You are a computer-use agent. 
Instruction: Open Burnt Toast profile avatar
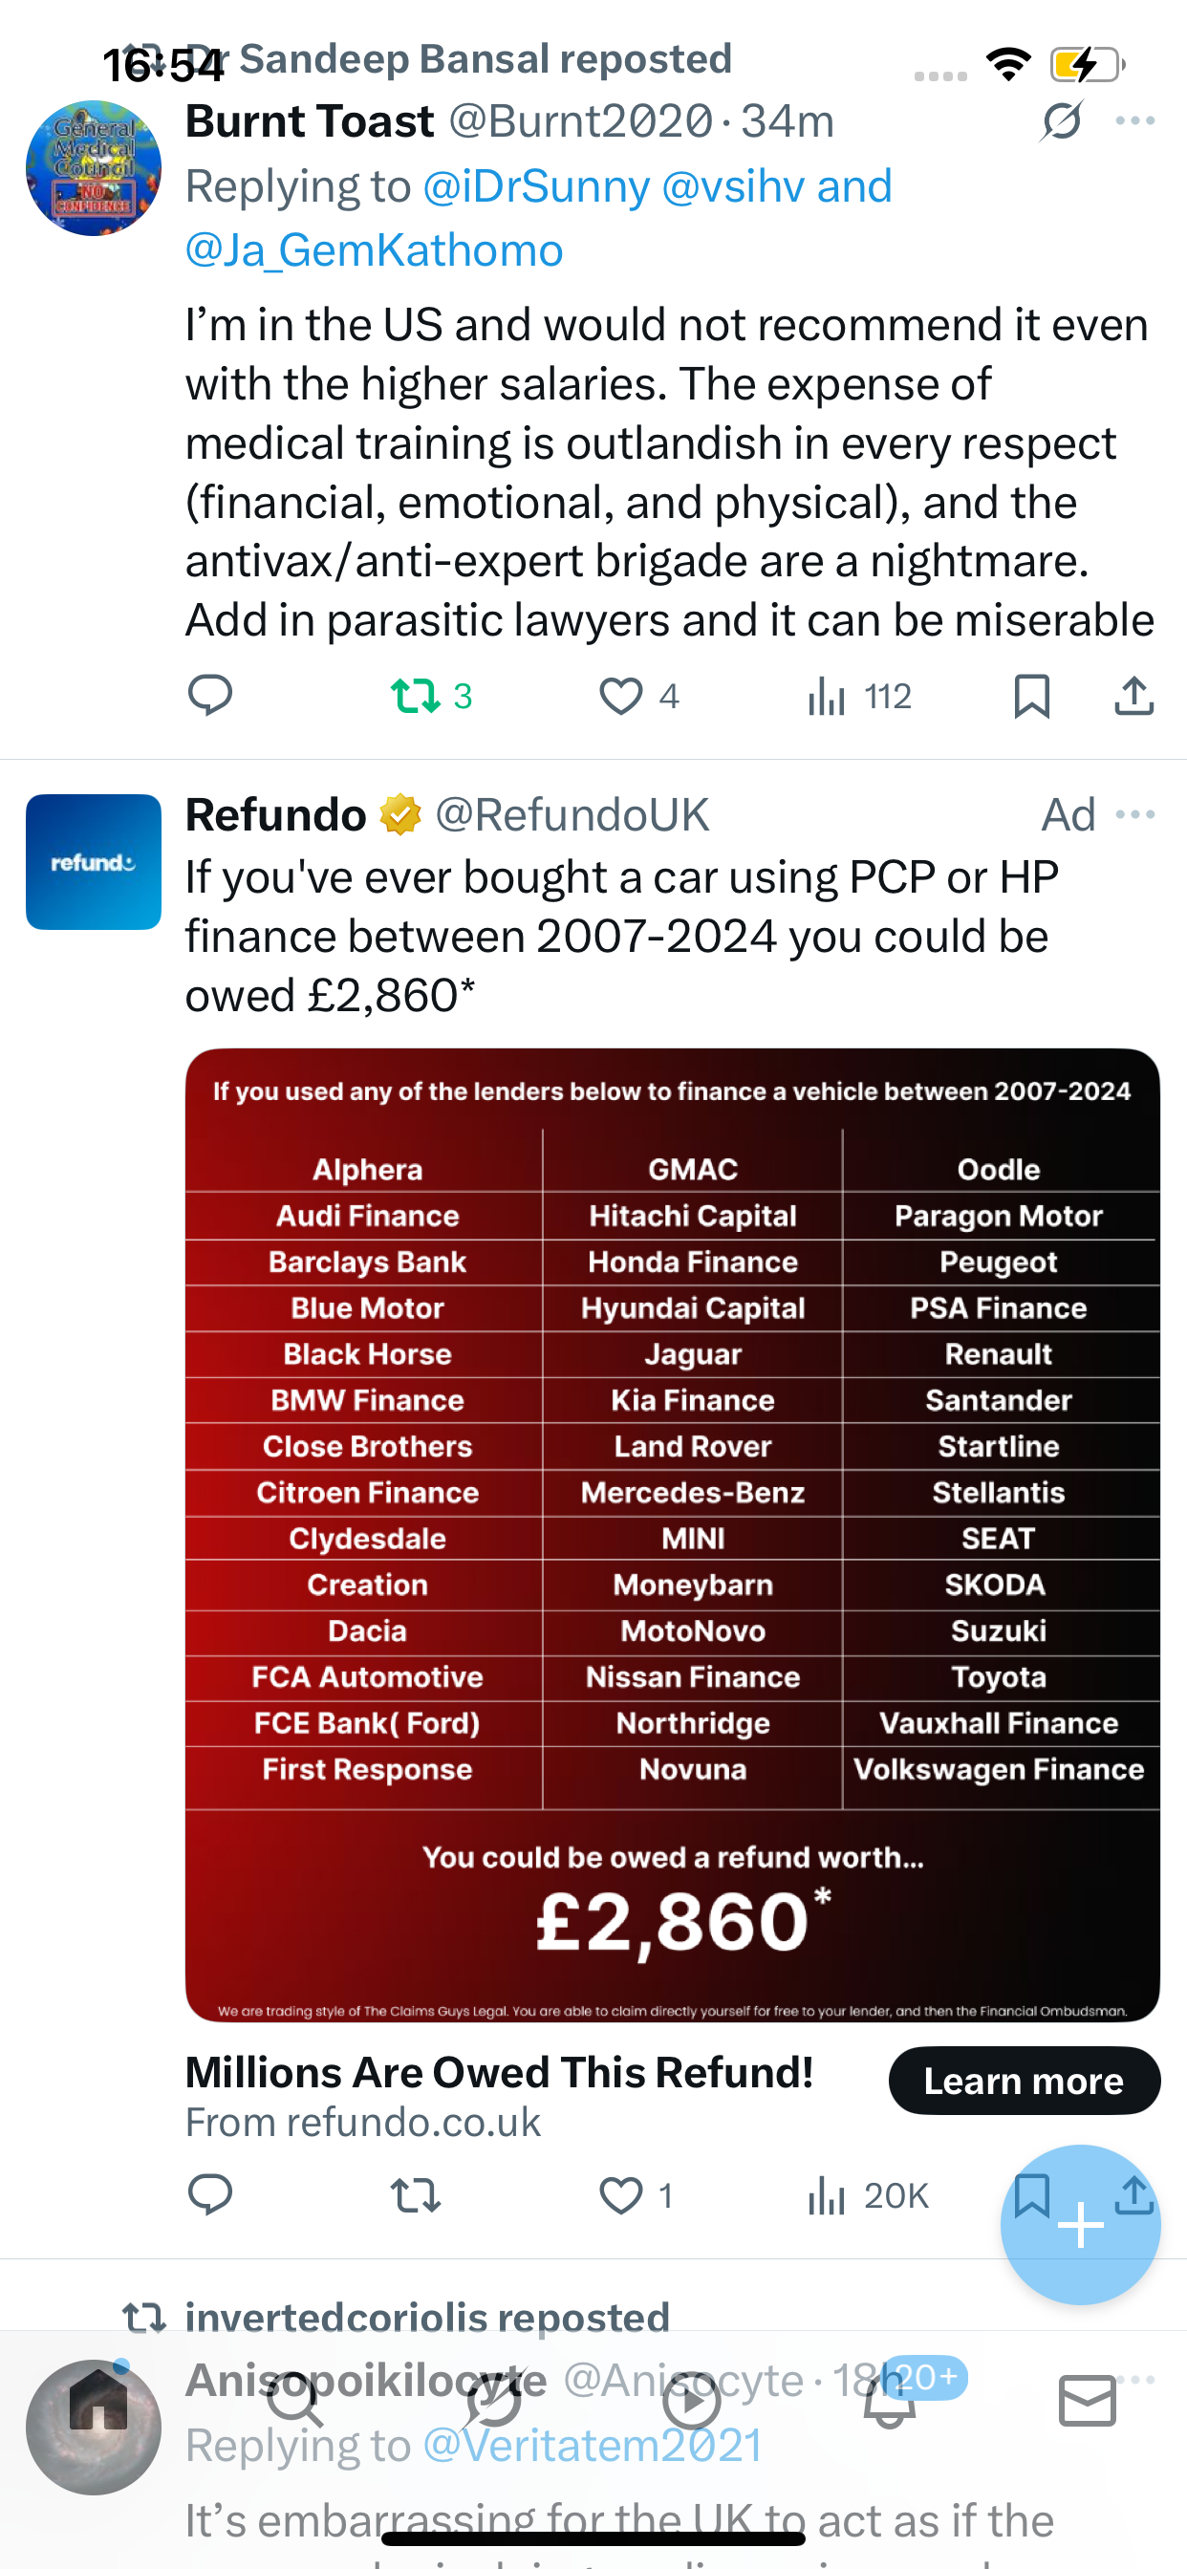(94, 167)
